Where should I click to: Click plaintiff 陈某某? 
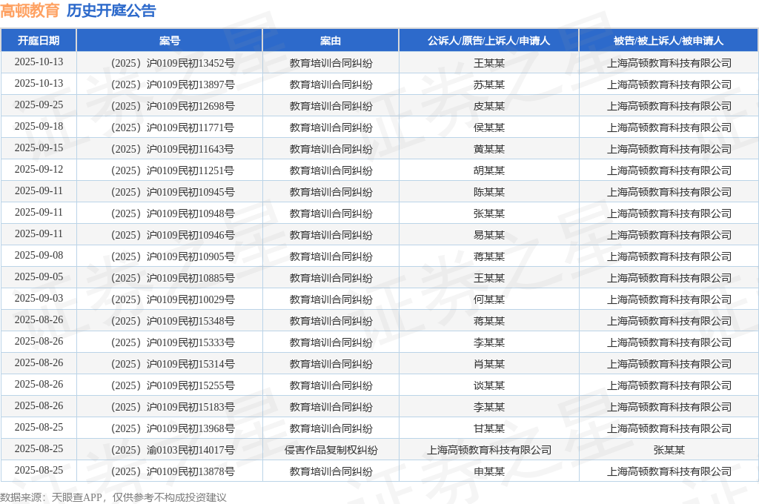(489, 192)
